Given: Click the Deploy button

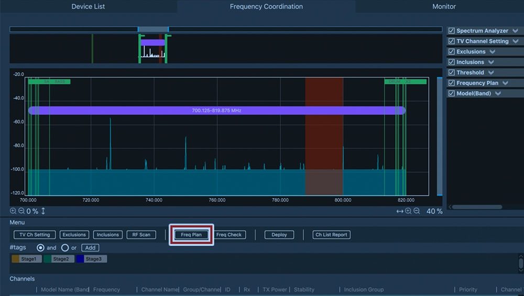Looking at the screenshot, I should [279, 235].
